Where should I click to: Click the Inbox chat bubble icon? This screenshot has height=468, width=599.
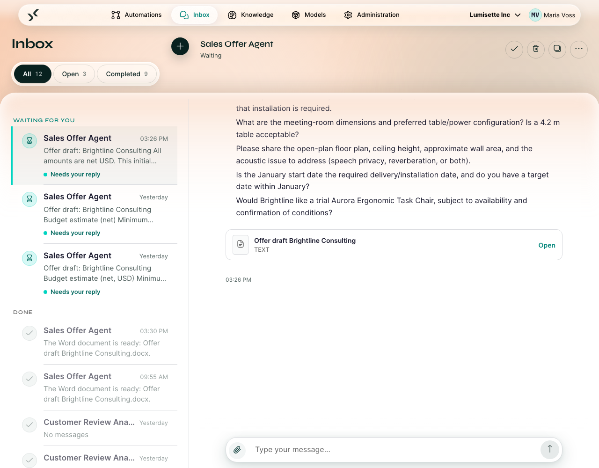184,15
